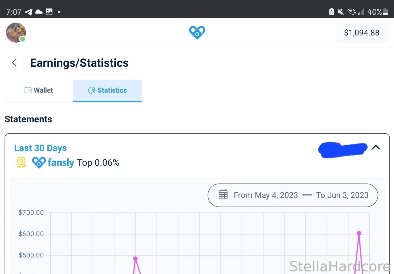This screenshot has height=274, width=394.
Task: Open the $1,094.88 balance button
Action: [362, 33]
